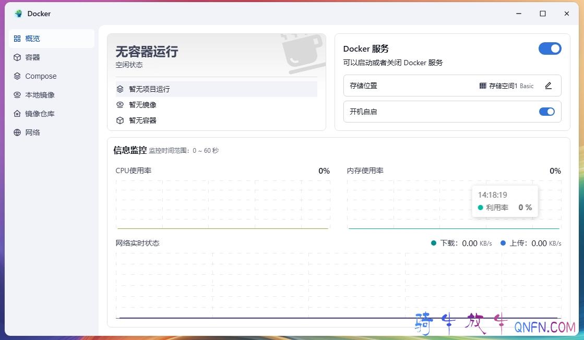Click the 网络 globe icon in sidebar
Image resolution: width=584 pixels, height=340 pixels.
click(x=17, y=132)
